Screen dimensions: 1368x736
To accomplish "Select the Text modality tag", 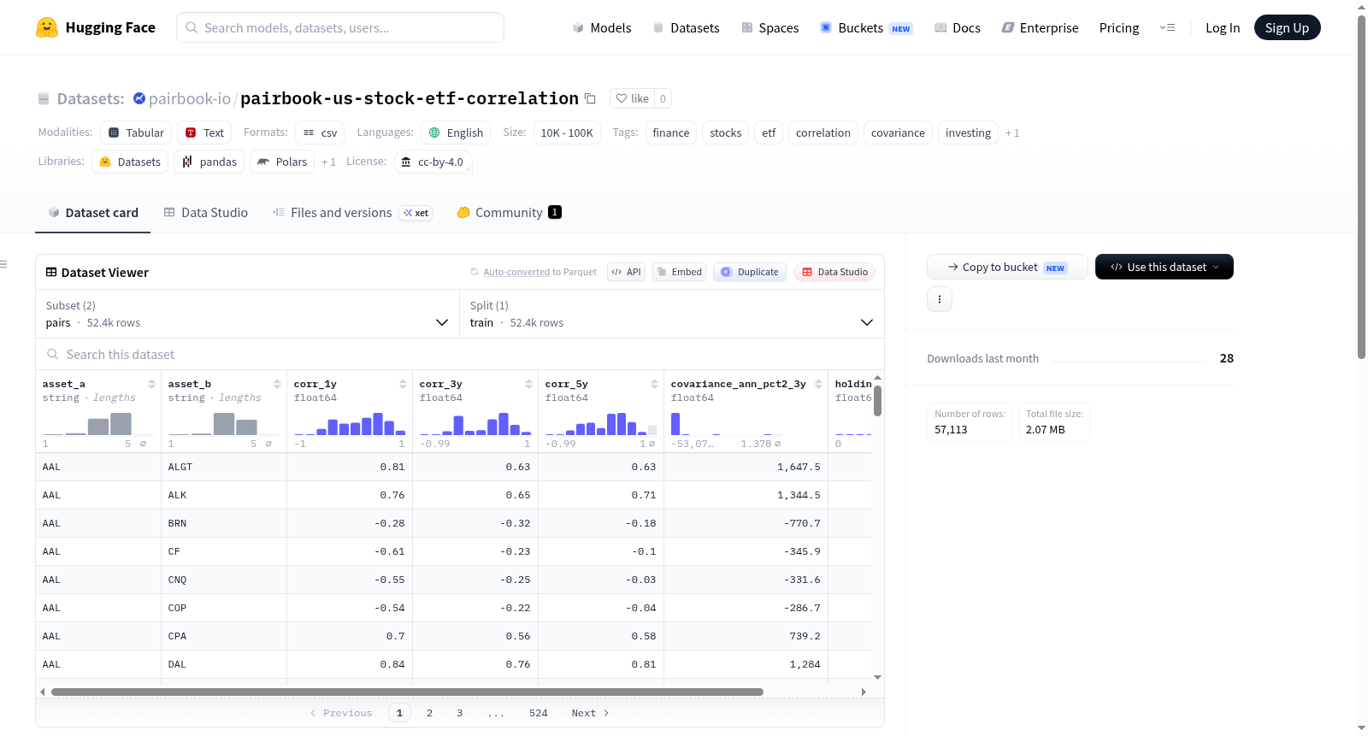I will click(x=204, y=132).
